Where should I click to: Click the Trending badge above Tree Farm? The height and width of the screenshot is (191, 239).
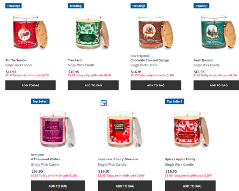tap(76, 6)
